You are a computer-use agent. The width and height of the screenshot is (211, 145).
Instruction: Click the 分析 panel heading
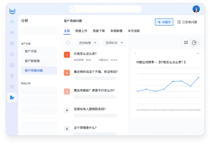(25, 21)
